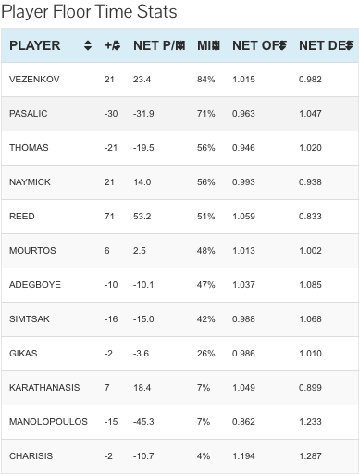Sort by plus-minus column icon
Image resolution: width=359 pixels, height=474 pixels.
[x=117, y=45]
